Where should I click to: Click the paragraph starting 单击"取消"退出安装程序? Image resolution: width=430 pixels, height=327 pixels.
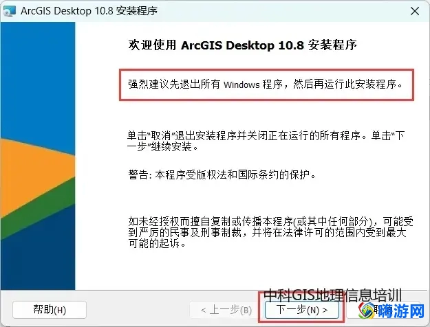pos(266,141)
